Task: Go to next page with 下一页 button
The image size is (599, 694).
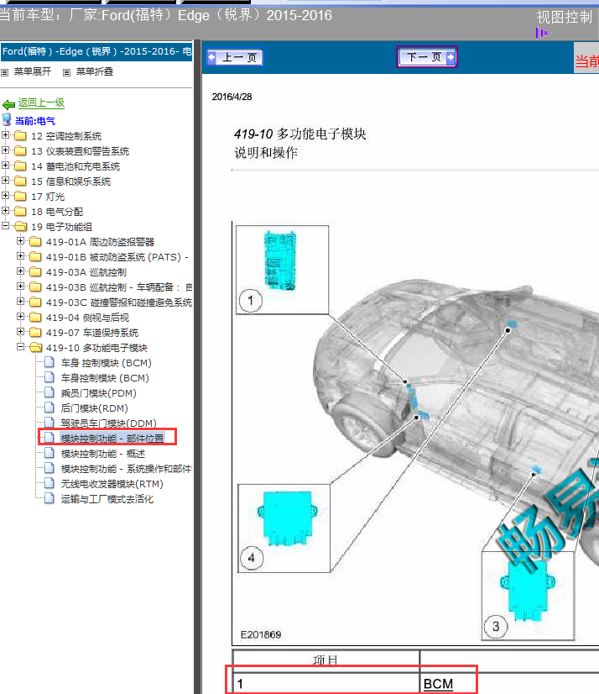Action: (426, 57)
